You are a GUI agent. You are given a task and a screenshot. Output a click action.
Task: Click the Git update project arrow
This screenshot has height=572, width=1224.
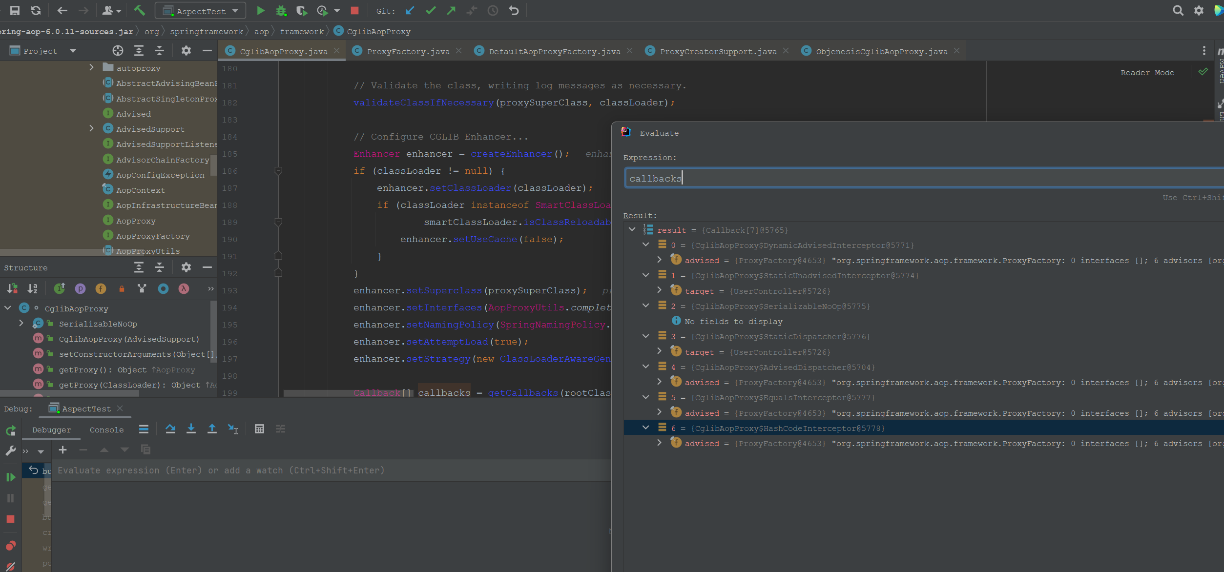click(410, 10)
